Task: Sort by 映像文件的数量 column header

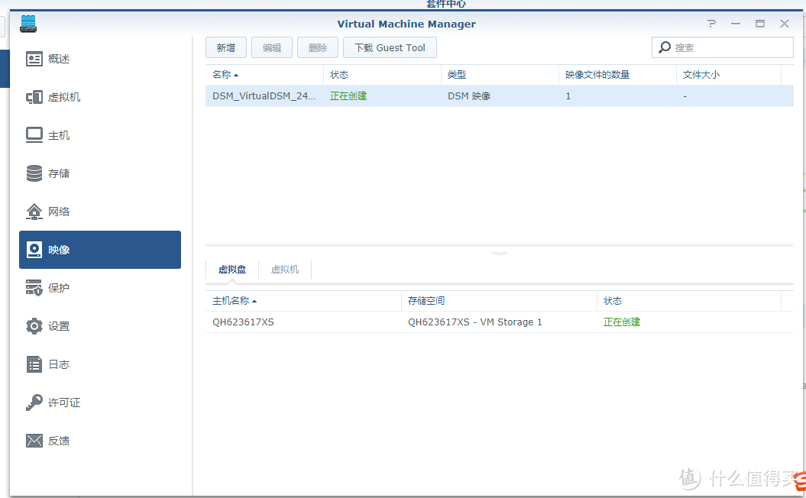Action: click(x=617, y=75)
